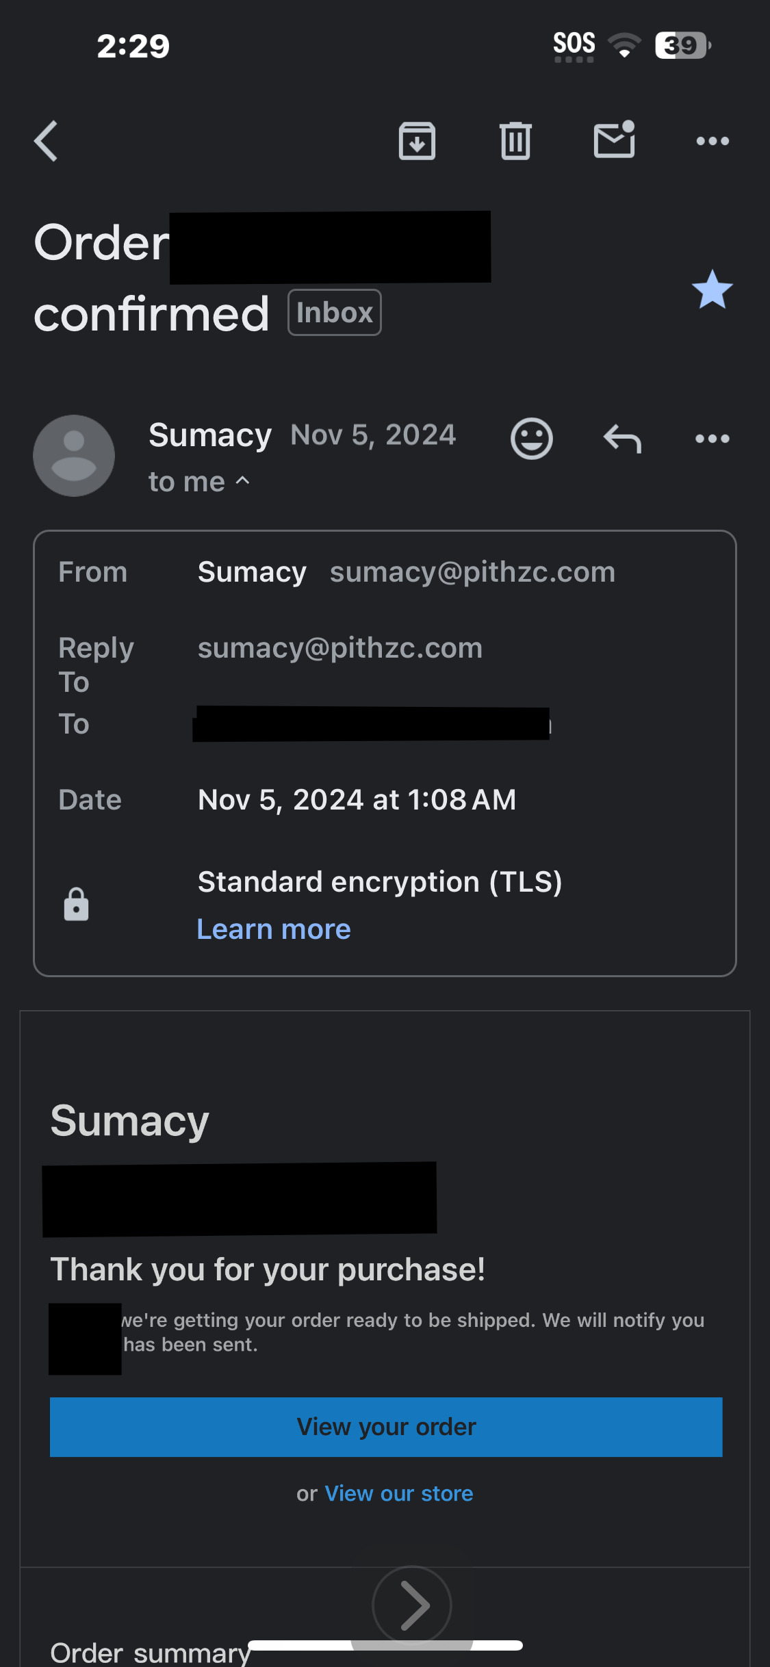Reply to Sumacy's message
The height and width of the screenshot is (1667, 770).
pyautogui.click(x=622, y=439)
